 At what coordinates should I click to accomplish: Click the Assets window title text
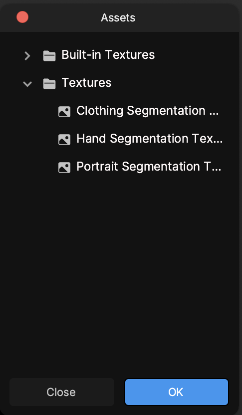tap(118, 18)
